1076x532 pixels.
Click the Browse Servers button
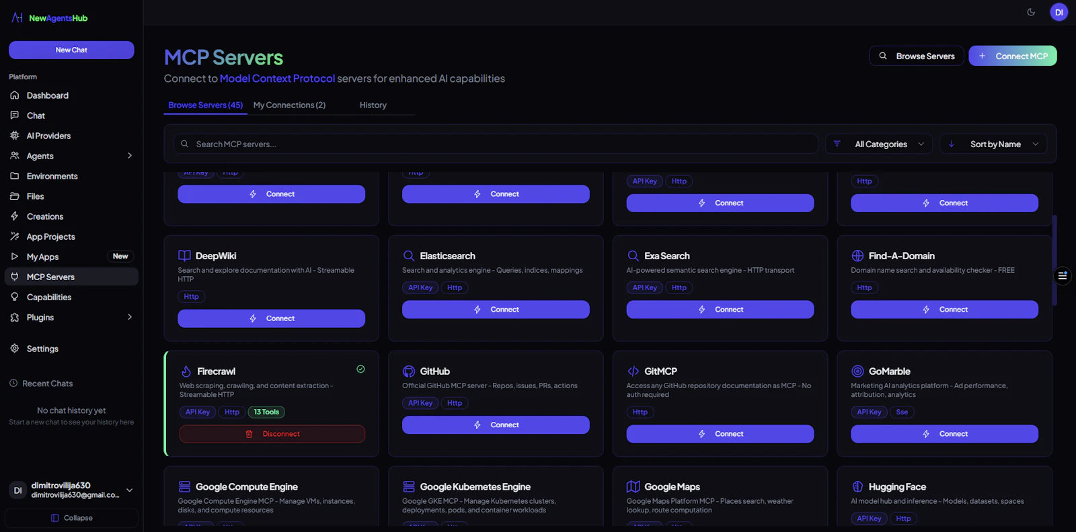click(916, 56)
